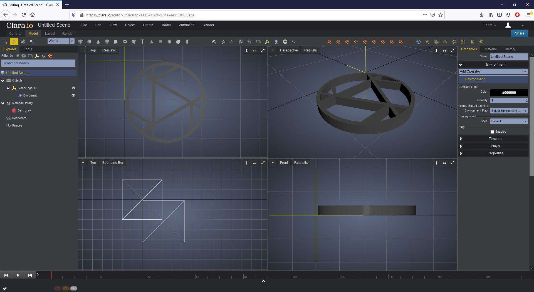Choose the Scale transform tool
The height and width of the screenshot is (292, 534).
point(32,42)
